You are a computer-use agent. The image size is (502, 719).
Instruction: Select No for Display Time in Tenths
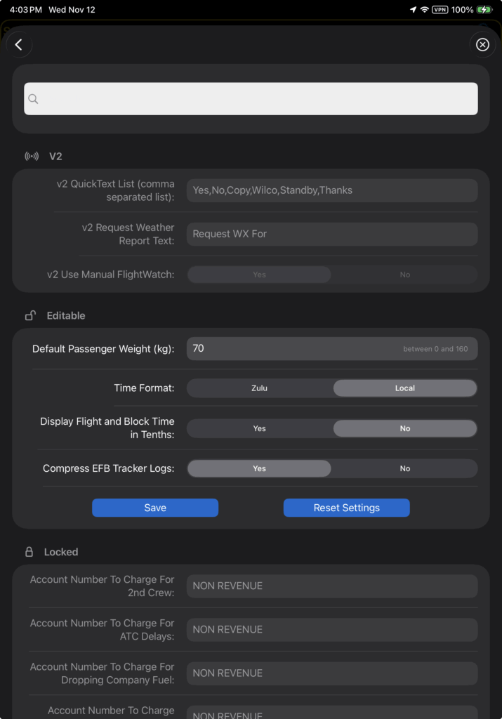tap(405, 428)
